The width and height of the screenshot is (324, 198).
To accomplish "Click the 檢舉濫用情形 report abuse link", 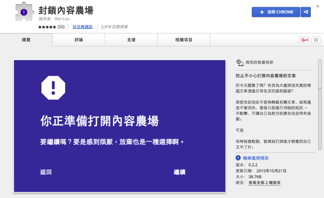I will click(x=256, y=158).
